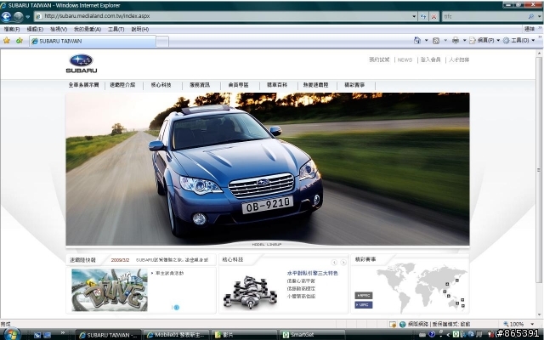This screenshot has height=340, width=544.
Task: Open the third navigation menu item
Action: coord(161,85)
